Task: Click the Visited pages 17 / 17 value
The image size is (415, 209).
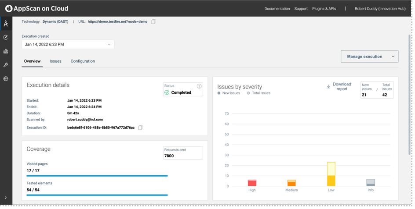Action: (33, 170)
